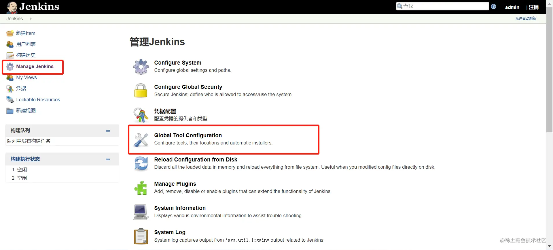Click the 允许自动刷新 auto refresh link

[526, 18]
